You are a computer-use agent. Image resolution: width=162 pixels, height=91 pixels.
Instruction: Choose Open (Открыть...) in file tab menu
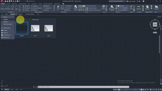[6, 33]
